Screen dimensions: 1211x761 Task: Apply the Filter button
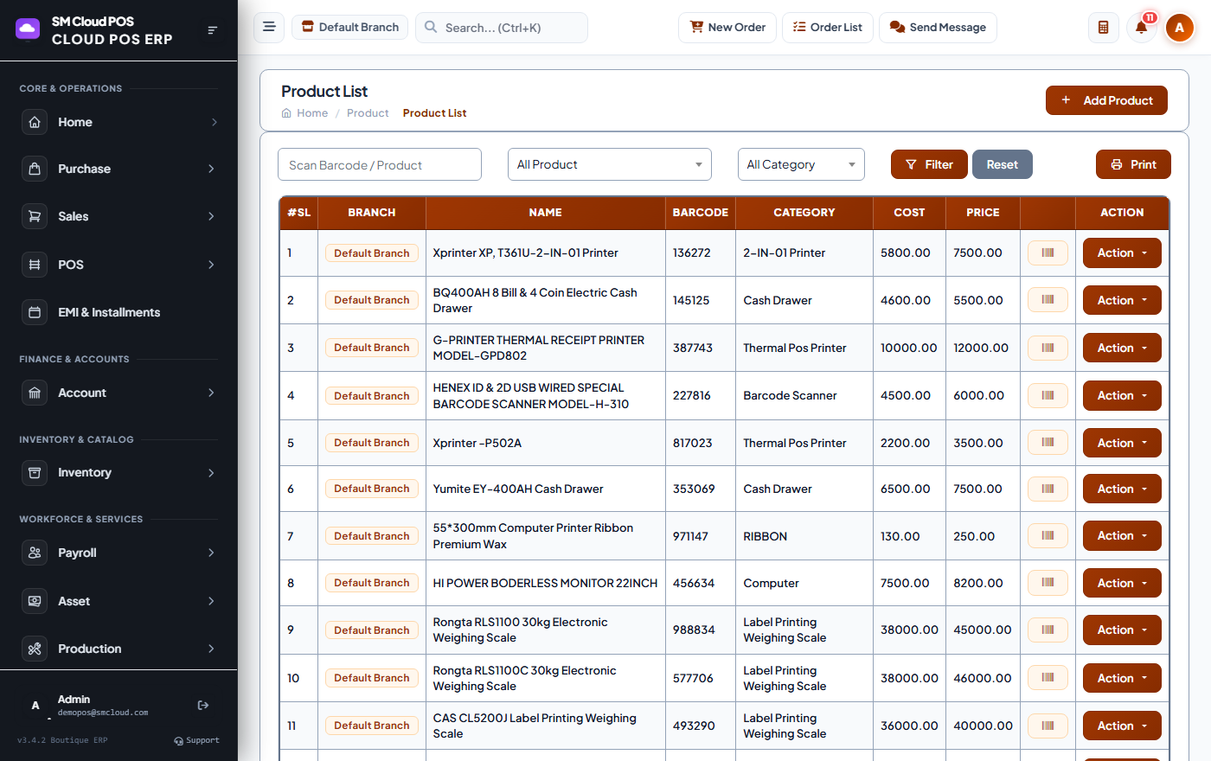[x=929, y=164]
